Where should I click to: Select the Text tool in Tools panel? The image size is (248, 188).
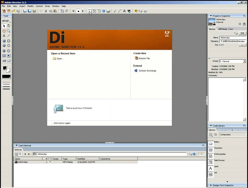coord(4,36)
